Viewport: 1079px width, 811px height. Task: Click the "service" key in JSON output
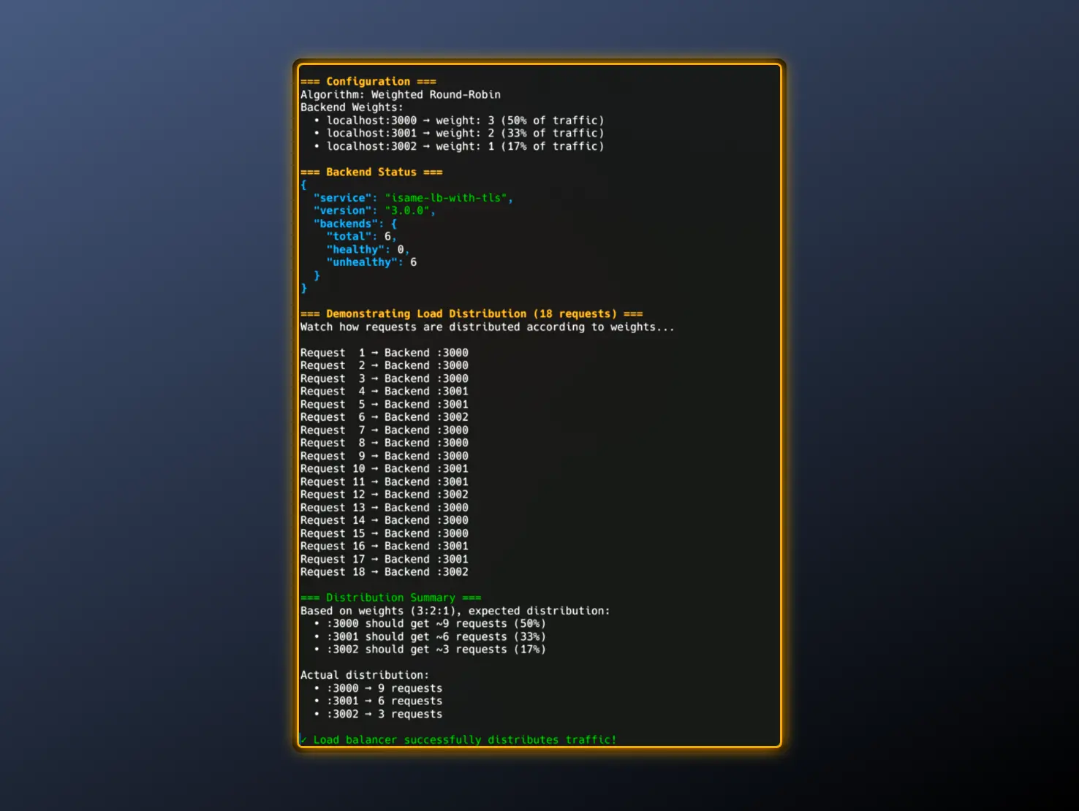click(x=342, y=198)
